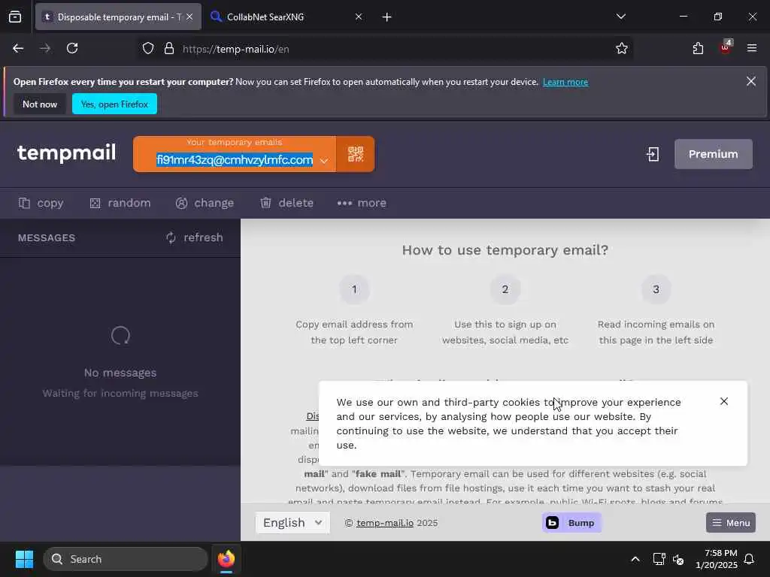Open the clock and date panel
Viewport: 770px width, 577px height.
tap(717, 559)
